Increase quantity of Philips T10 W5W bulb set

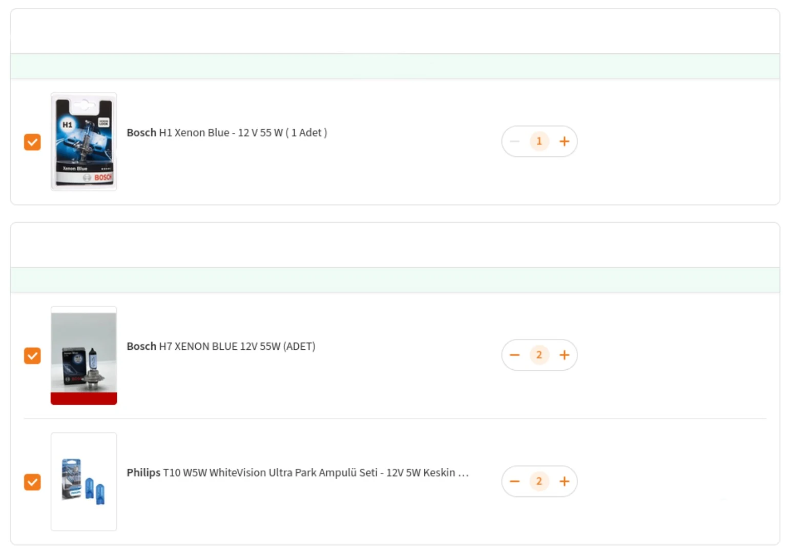(x=564, y=481)
